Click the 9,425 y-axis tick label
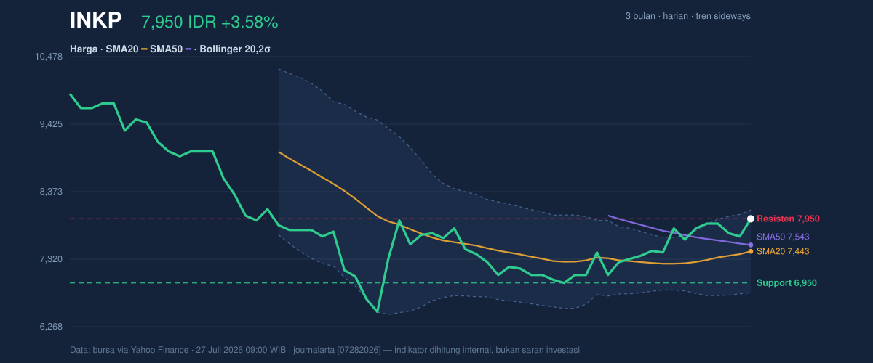873x363 pixels. click(51, 124)
